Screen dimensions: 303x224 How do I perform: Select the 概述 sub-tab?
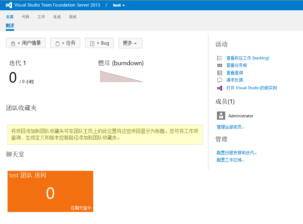pos(10,25)
